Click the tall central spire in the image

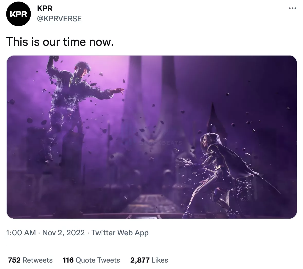pyautogui.click(x=134, y=85)
